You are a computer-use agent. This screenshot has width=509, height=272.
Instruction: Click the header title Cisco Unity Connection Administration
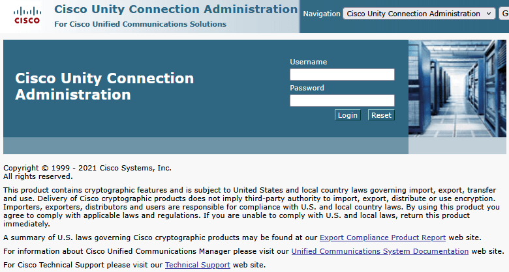pyautogui.click(x=176, y=9)
